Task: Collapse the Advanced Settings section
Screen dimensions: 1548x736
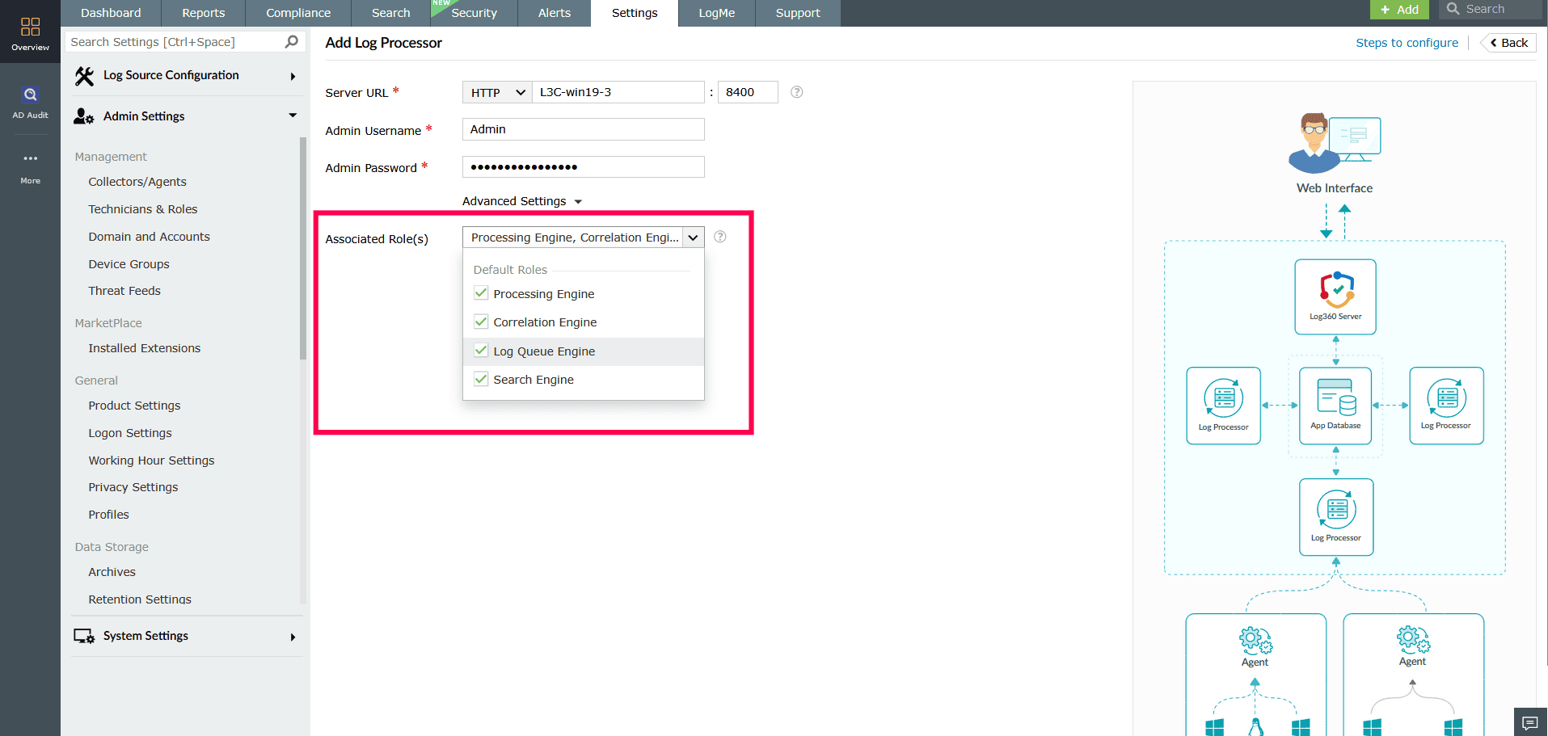Action: [x=521, y=200]
